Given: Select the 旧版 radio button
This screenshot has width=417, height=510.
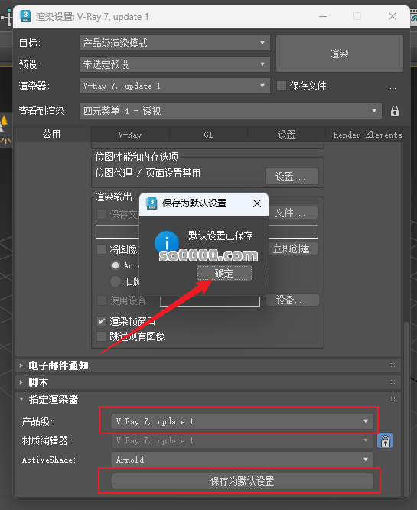Looking at the screenshot, I should (116, 281).
